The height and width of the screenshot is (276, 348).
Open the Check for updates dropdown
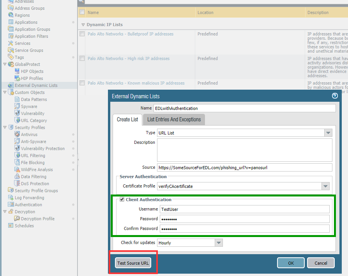(x=219, y=243)
